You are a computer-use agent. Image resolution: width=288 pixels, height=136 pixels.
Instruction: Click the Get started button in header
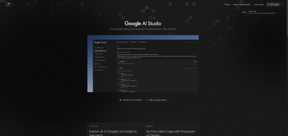[273, 4]
